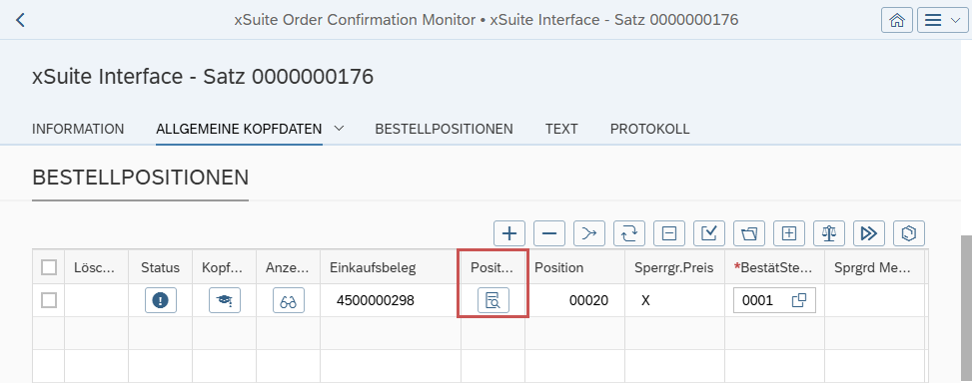Click the Lösc... column header
This screenshot has height=383, width=972.
coord(97,267)
